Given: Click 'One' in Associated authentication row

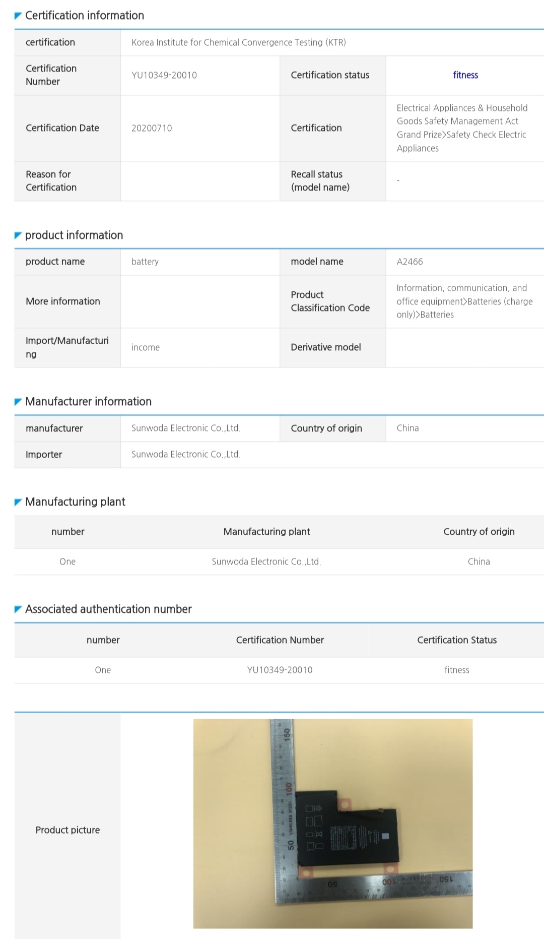Looking at the screenshot, I should coord(103,670).
